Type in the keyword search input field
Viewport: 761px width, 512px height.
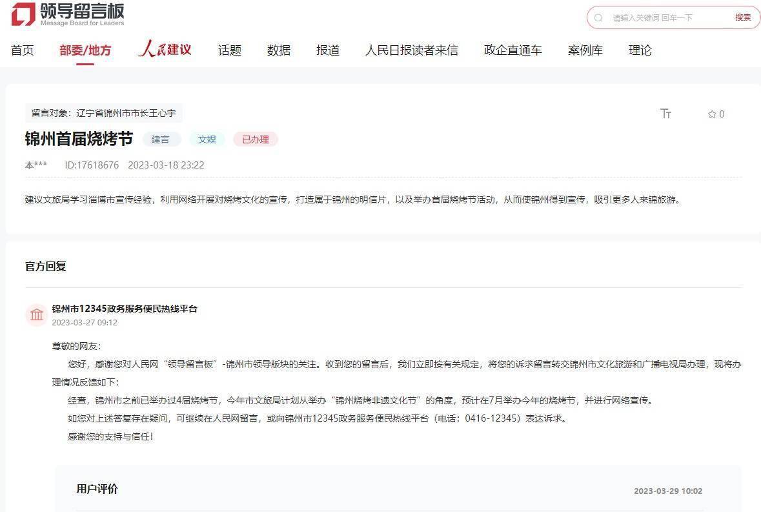668,18
